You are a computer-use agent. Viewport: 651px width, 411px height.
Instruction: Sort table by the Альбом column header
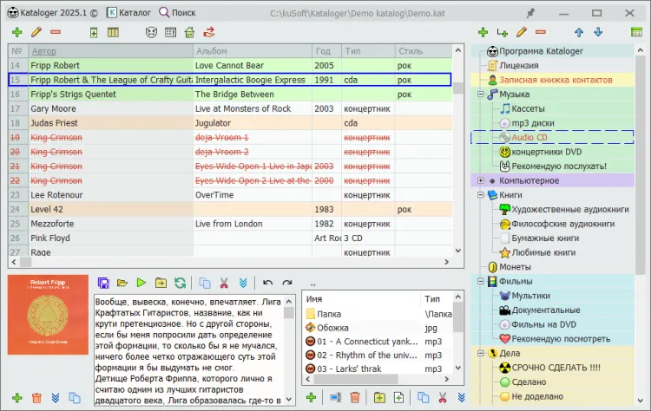[211, 51]
